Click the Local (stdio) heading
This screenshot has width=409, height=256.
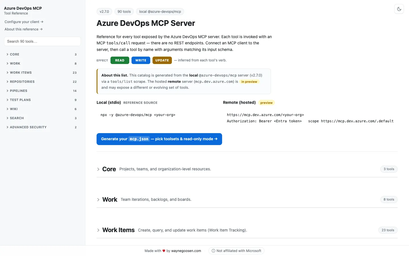[x=109, y=102]
